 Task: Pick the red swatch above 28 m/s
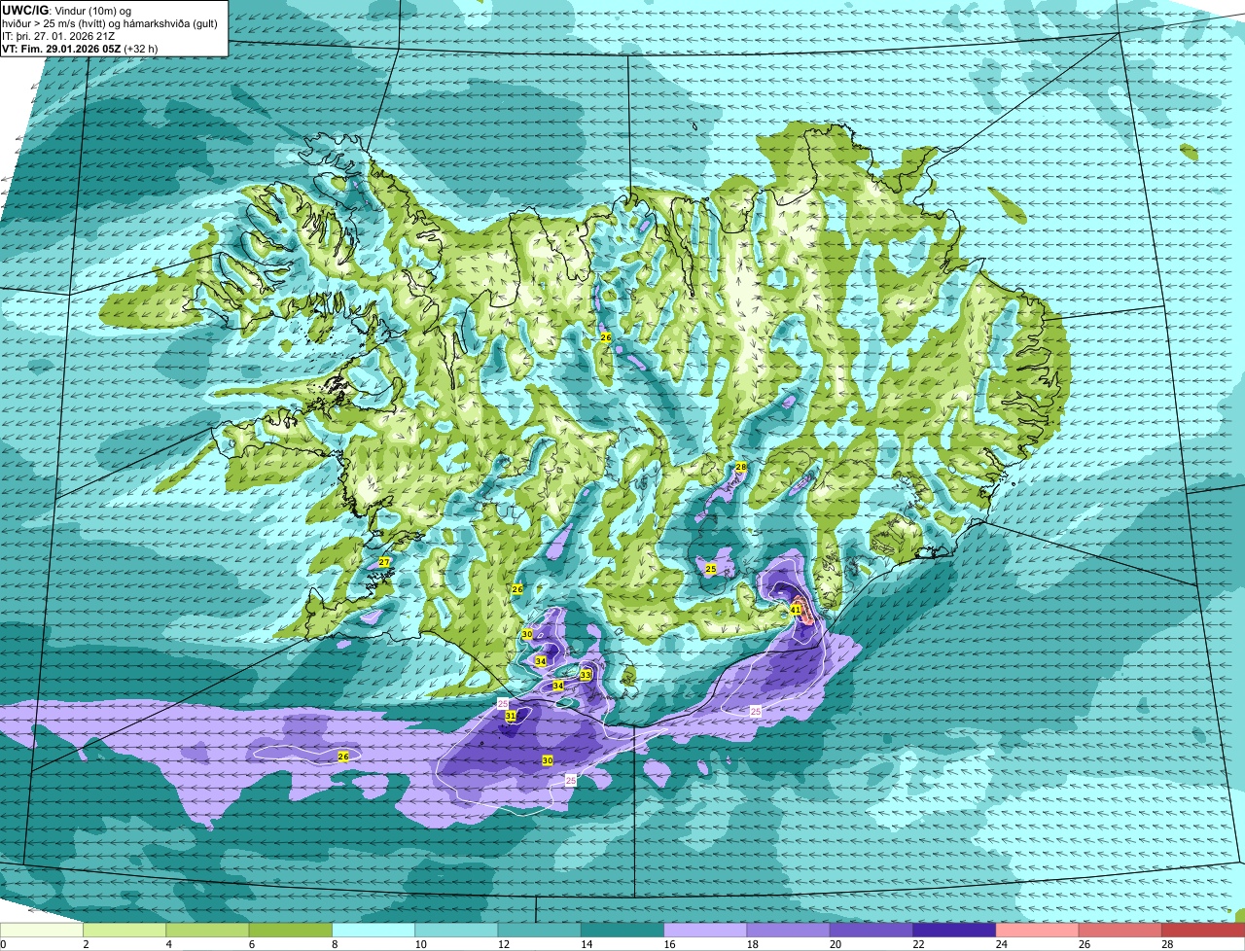tap(1203, 930)
